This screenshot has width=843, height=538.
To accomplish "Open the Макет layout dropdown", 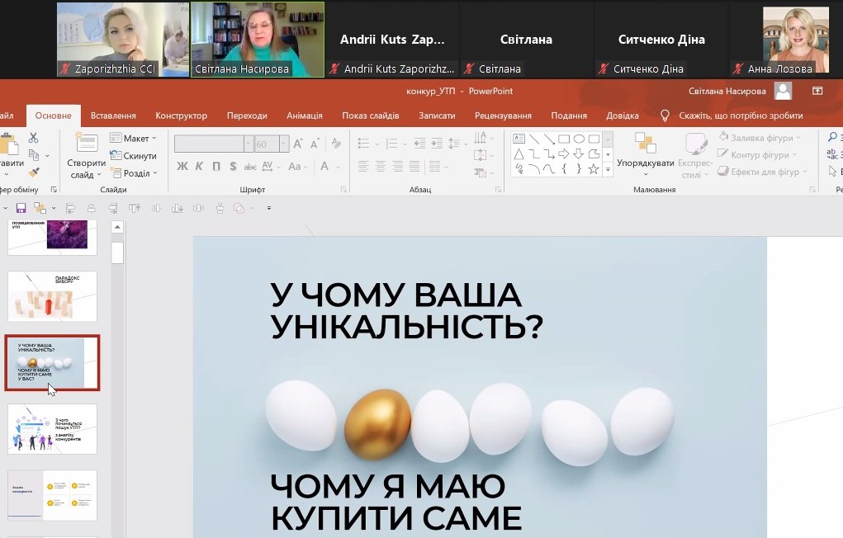I will point(133,138).
